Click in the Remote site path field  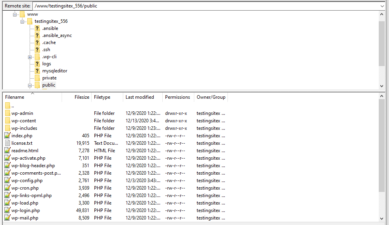pyautogui.click(x=197, y=6)
